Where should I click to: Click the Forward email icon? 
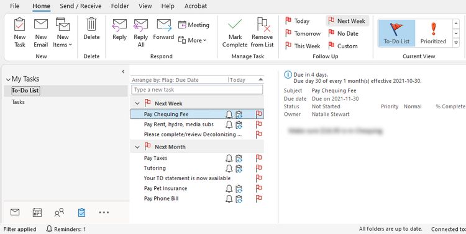click(x=164, y=25)
